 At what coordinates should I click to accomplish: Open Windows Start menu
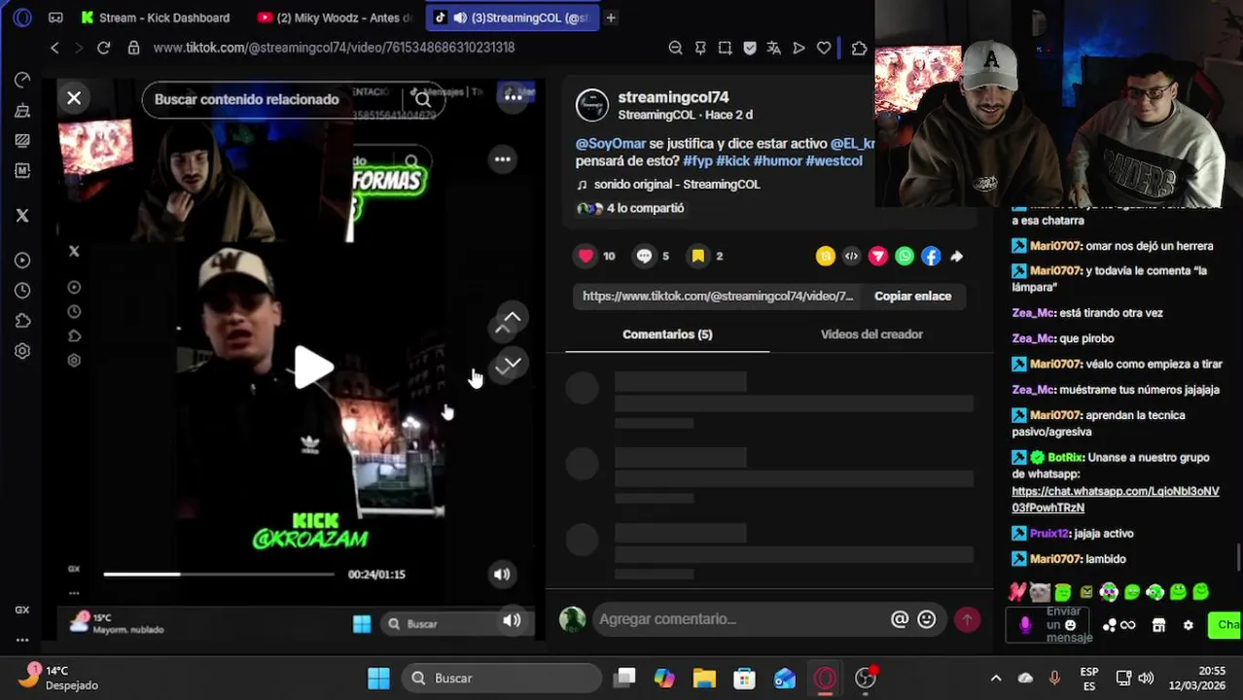click(378, 679)
